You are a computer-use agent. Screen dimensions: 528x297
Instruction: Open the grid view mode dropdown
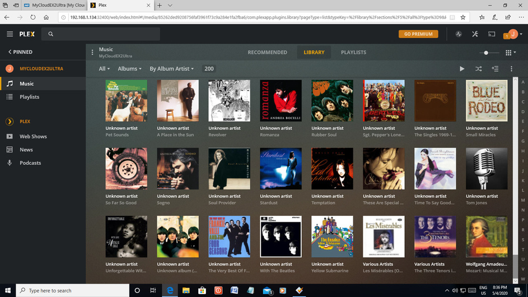pyautogui.click(x=511, y=53)
